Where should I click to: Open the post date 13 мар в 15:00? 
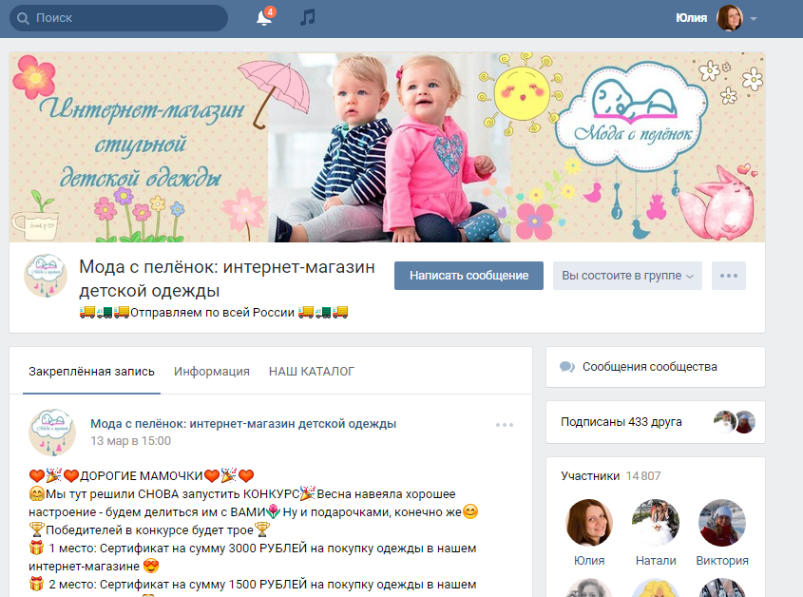click(x=130, y=441)
